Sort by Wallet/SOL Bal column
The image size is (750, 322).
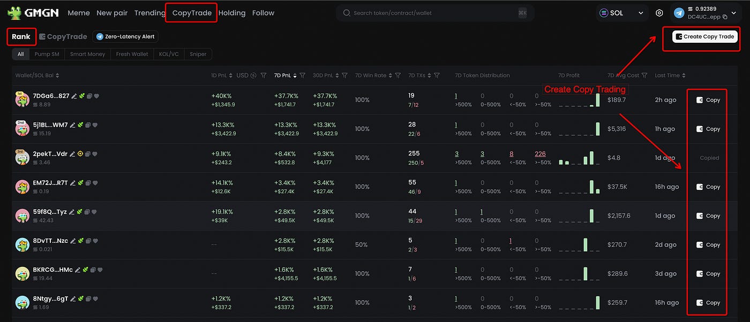pos(57,75)
